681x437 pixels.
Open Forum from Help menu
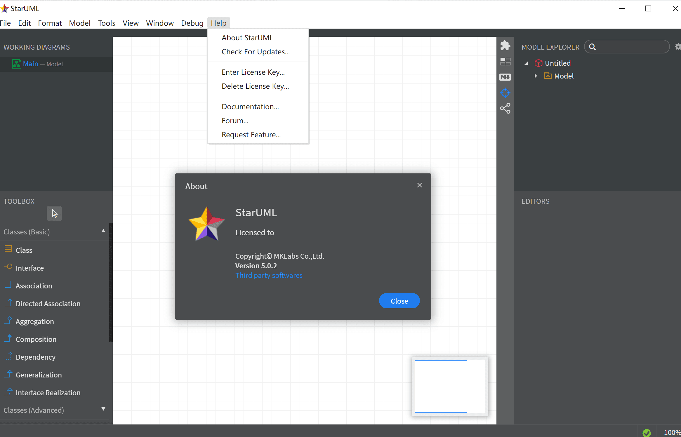coord(258,121)
